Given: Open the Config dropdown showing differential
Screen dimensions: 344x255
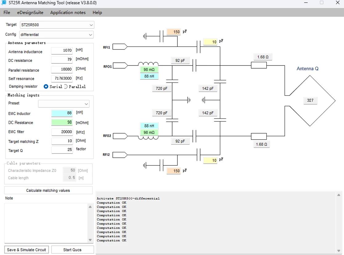Looking at the screenshot, I should coord(56,35).
